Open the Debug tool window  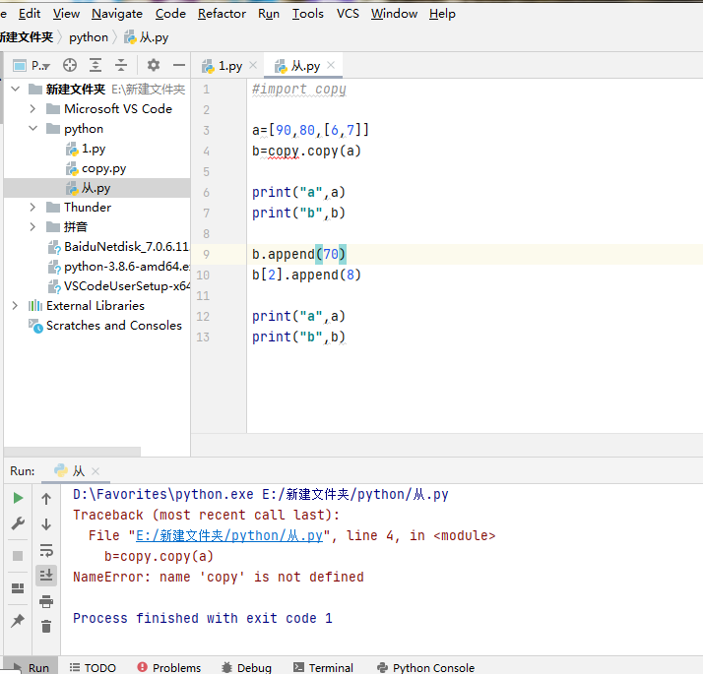click(246, 668)
